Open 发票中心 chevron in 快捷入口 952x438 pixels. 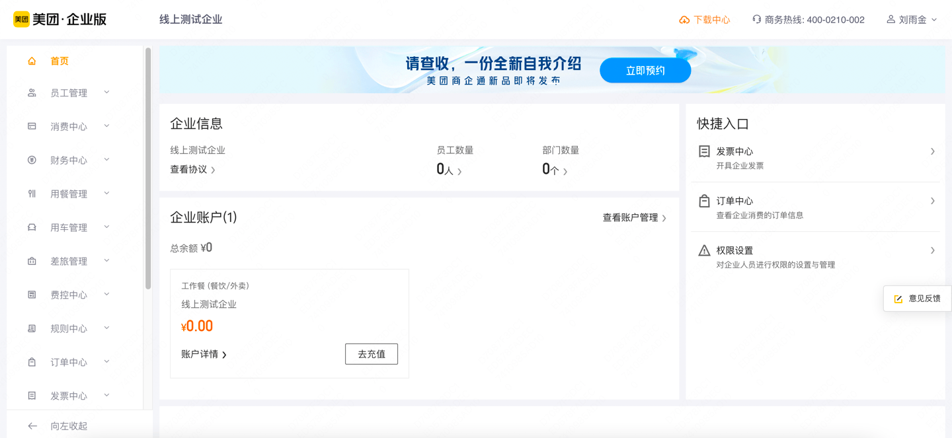pyautogui.click(x=933, y=151)
